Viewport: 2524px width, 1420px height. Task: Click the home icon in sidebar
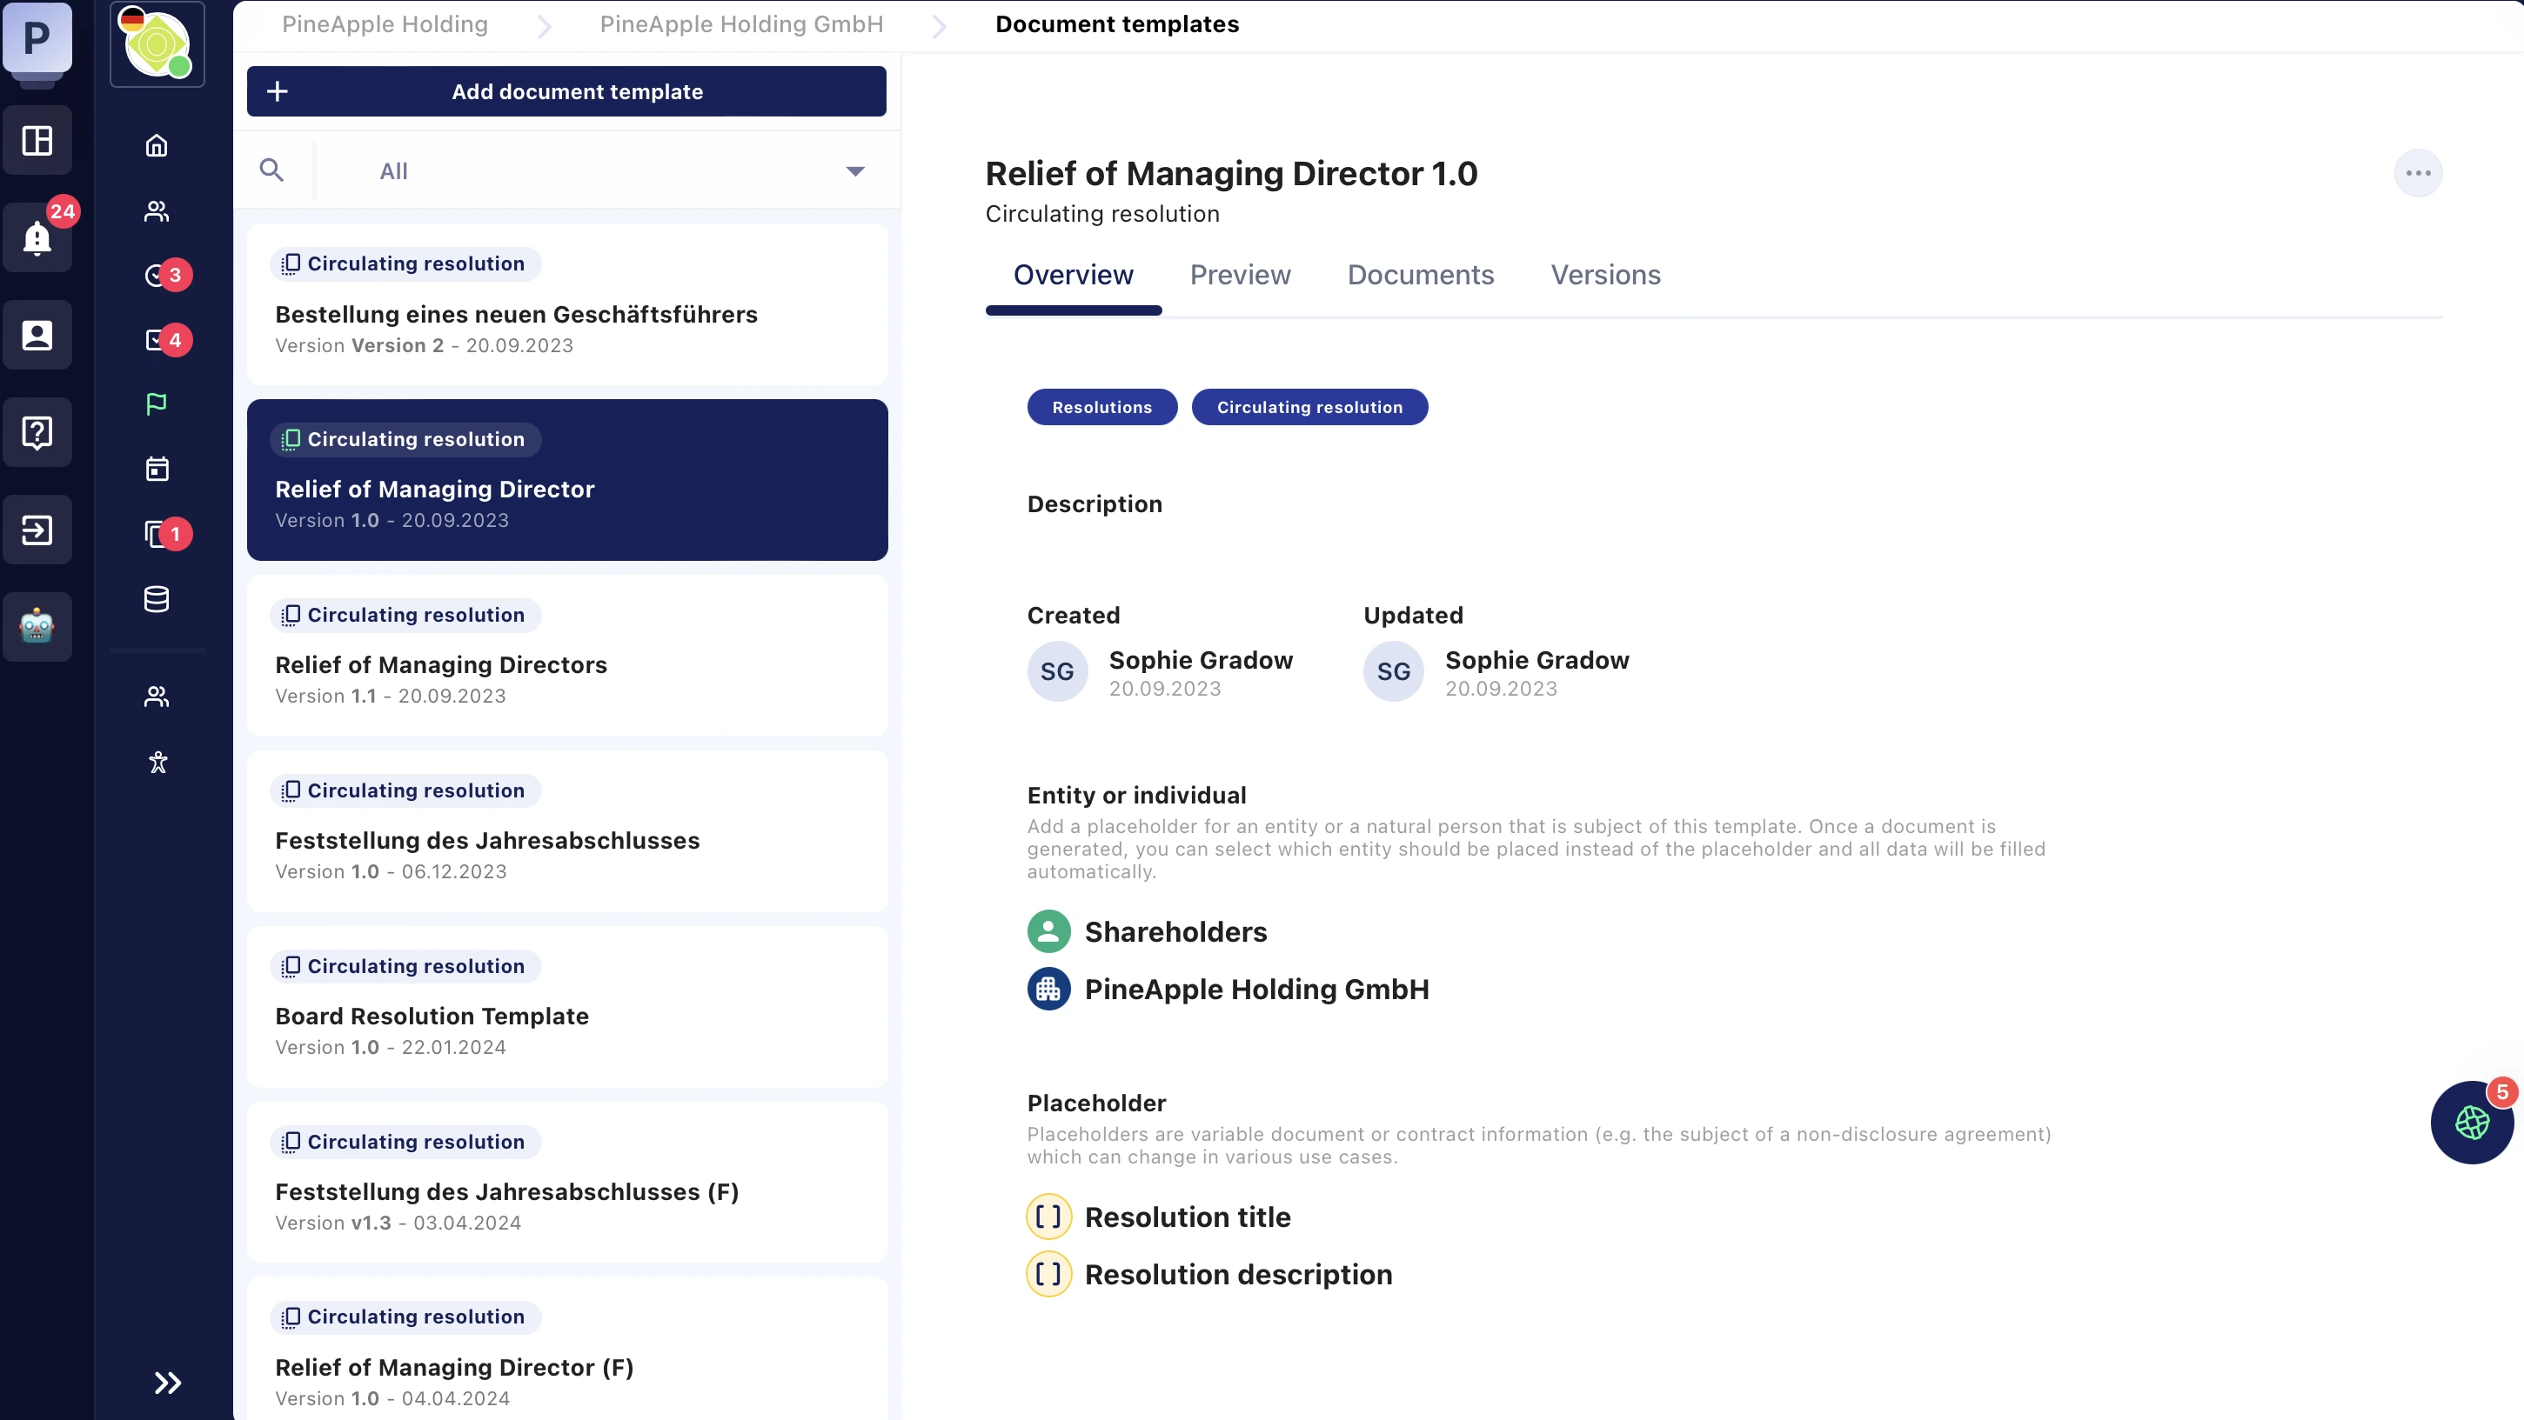point(157,146)
